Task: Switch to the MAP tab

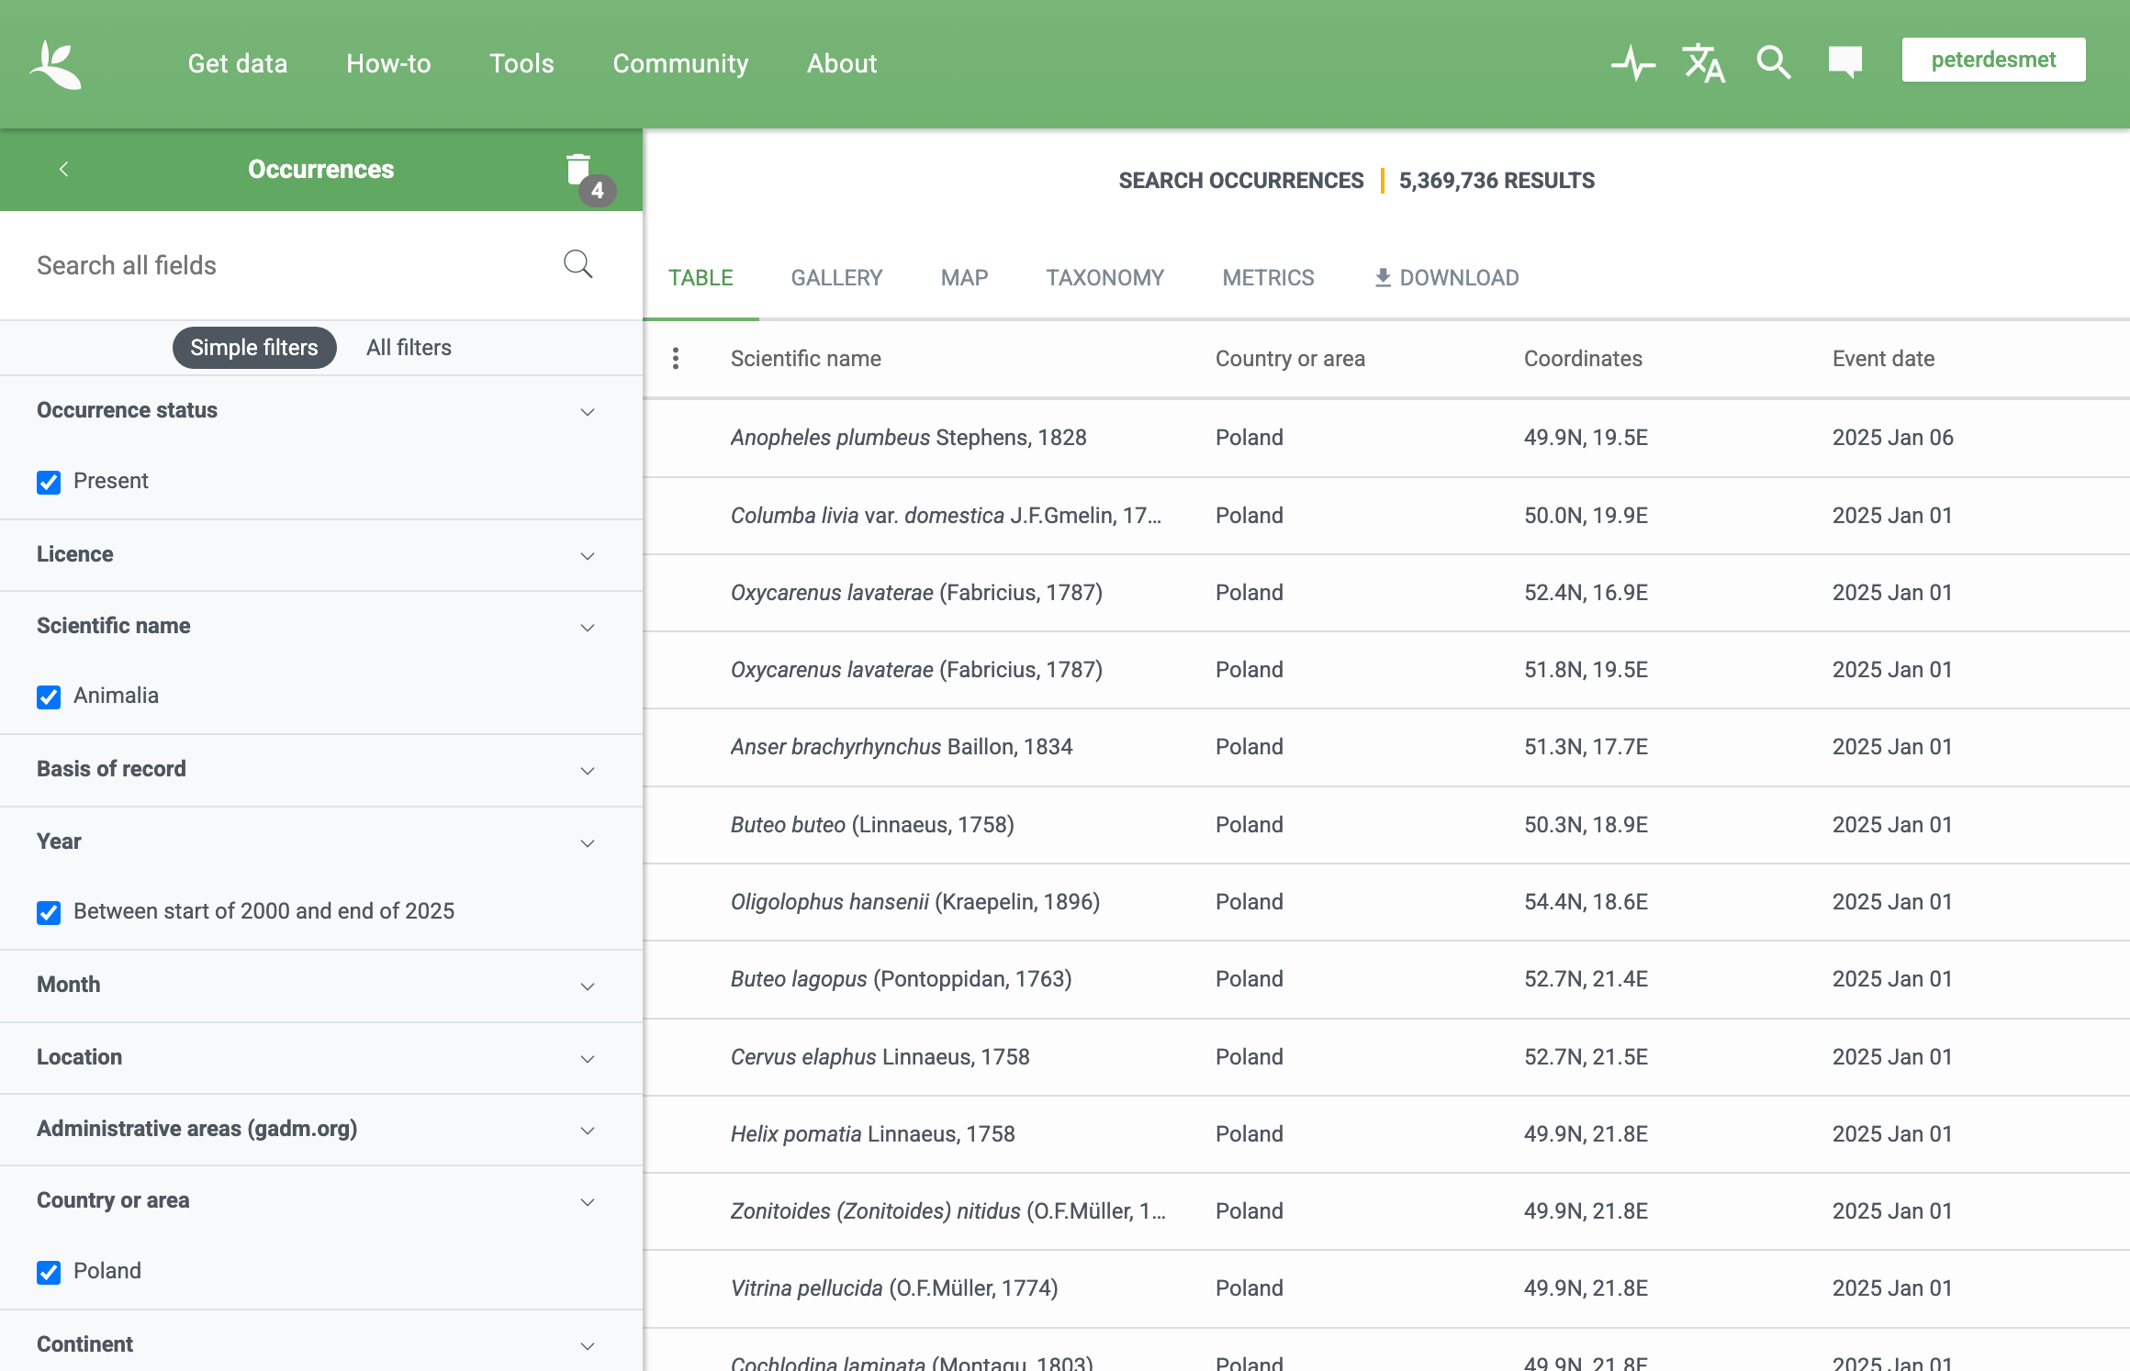Action: [x=964, y=278]
